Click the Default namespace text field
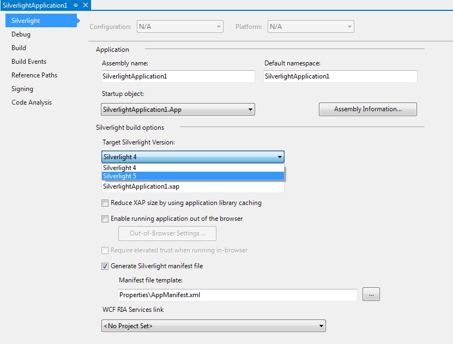Screen dimensions: 453x344 (x=340, y=77)
